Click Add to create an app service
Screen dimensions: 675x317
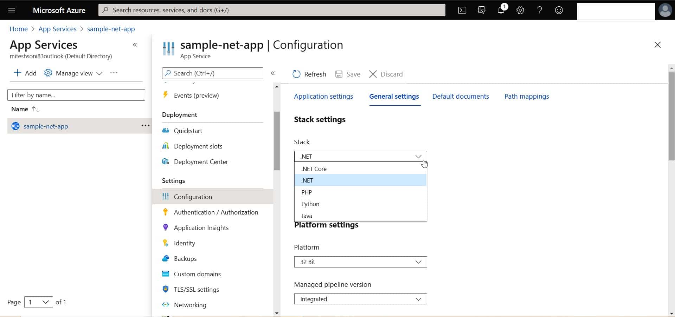pyautogui.click(x=25, y=73)
